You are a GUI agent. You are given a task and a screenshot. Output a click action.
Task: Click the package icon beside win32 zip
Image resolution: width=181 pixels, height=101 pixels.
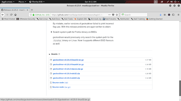pyautogui.click(x=51, y=74)
